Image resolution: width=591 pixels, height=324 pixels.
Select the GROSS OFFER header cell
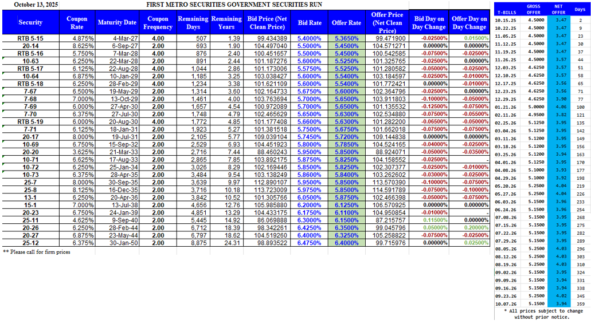[x=533, y=9]
